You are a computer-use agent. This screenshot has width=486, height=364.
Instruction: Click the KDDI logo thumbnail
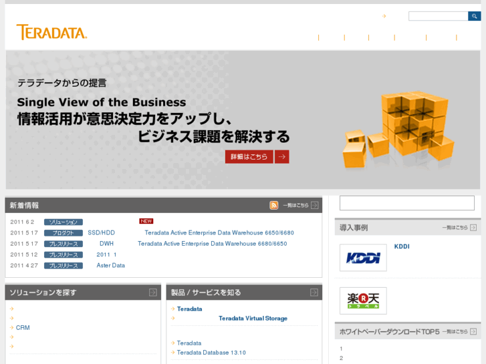[x=363, y=257]
